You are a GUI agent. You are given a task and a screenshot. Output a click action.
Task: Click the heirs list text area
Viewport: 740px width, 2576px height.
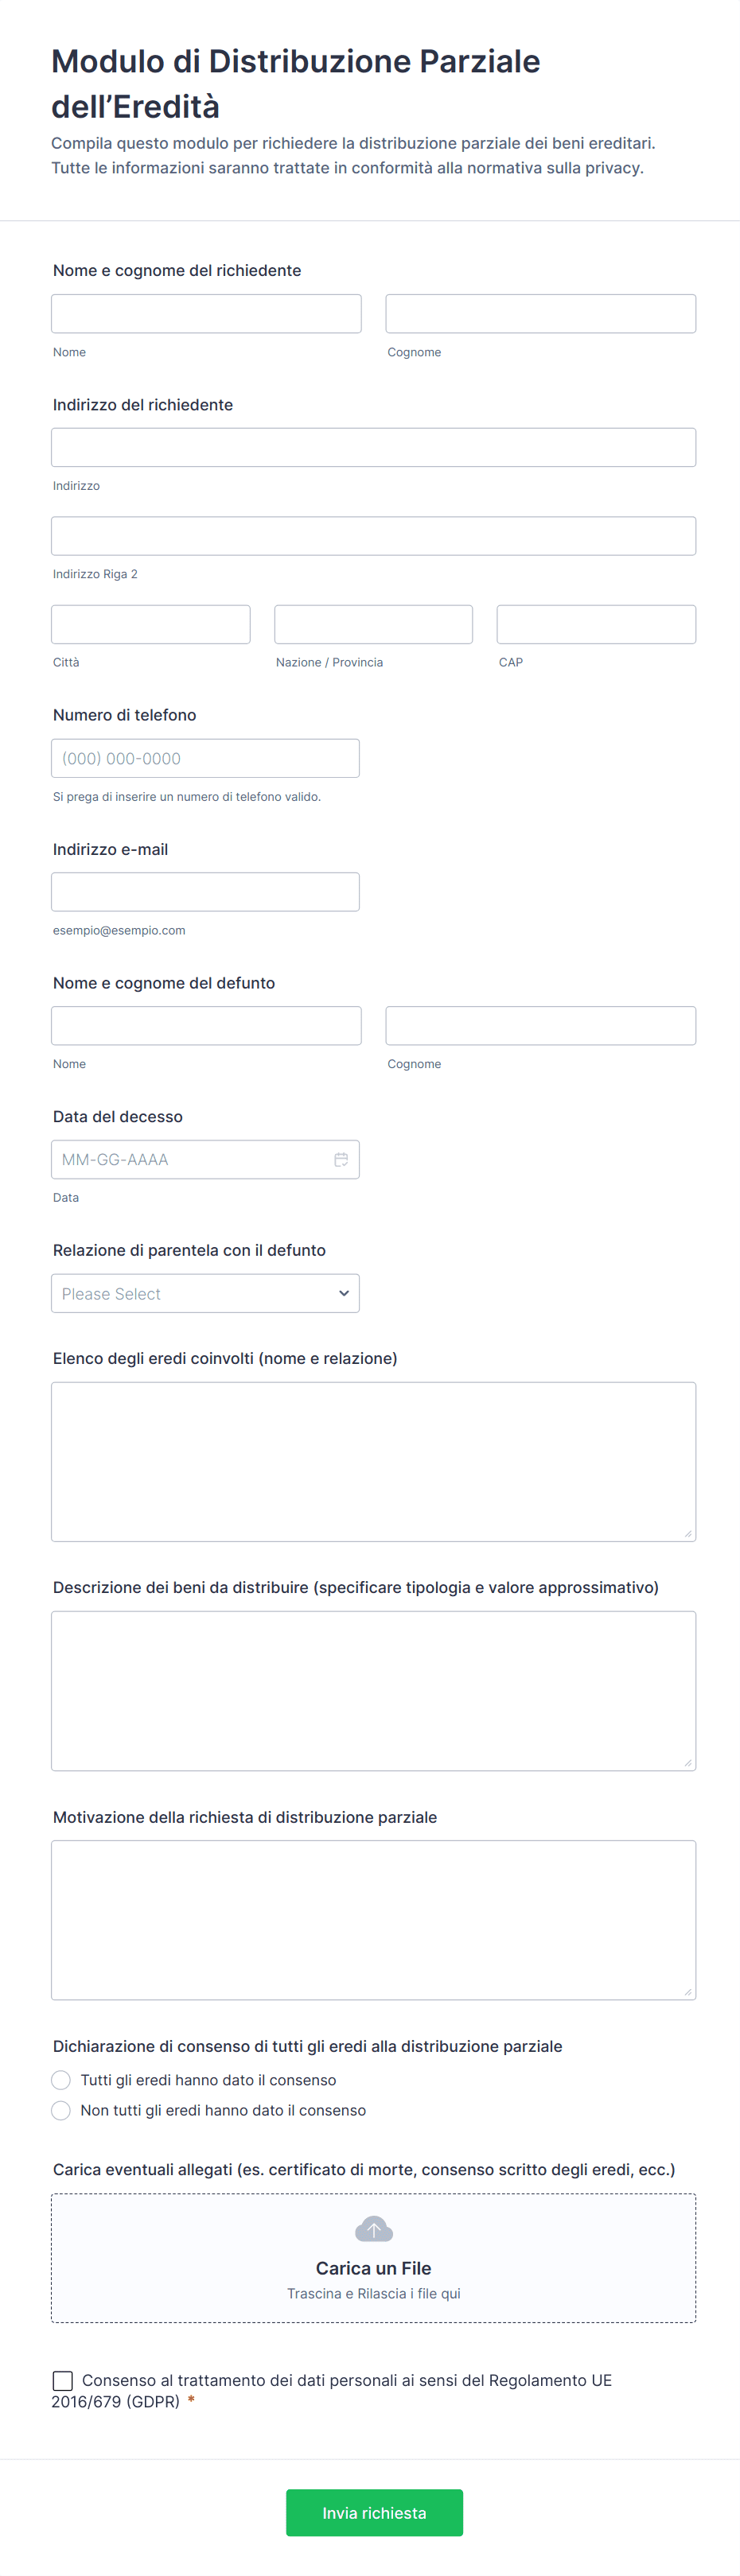(373, 1461)
